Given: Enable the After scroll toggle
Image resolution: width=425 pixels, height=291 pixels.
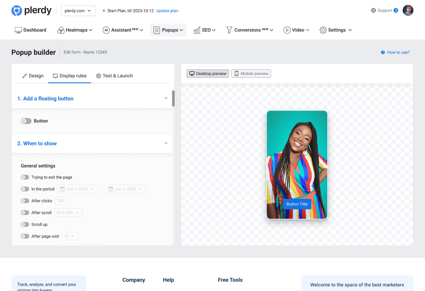Looking at the screenshot, I should (x=25, y=213).
